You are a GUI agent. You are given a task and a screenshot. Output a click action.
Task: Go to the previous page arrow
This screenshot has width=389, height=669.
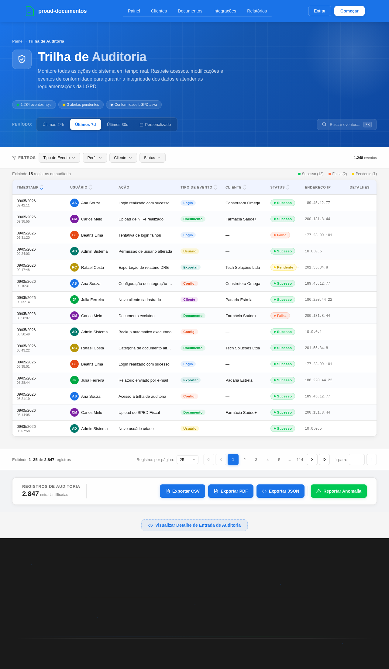[221, 459]
